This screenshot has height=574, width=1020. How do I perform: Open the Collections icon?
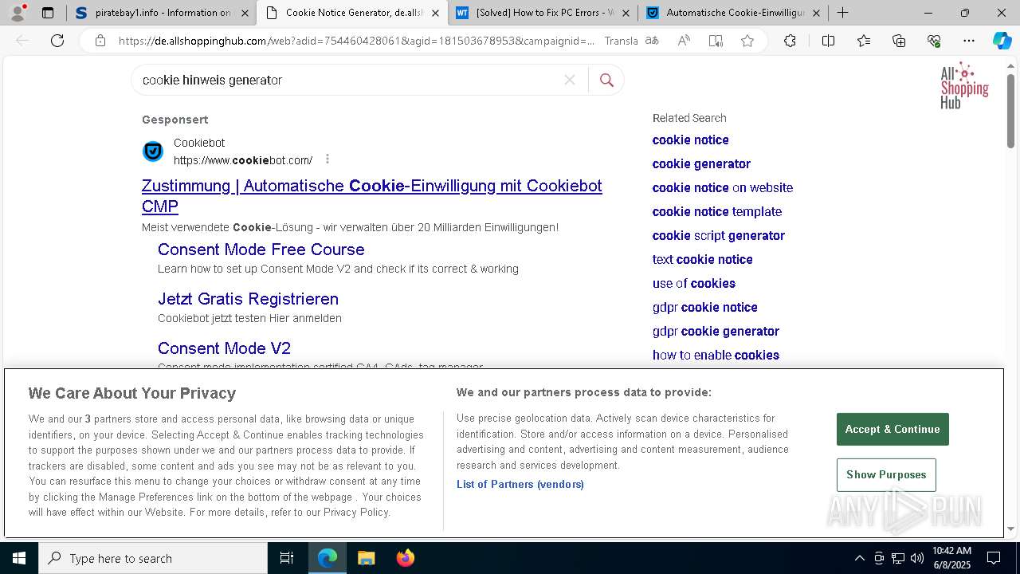899,41
